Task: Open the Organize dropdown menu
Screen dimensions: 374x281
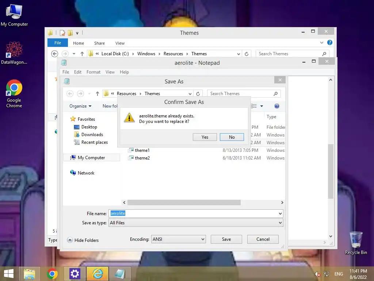Action: 80,106
